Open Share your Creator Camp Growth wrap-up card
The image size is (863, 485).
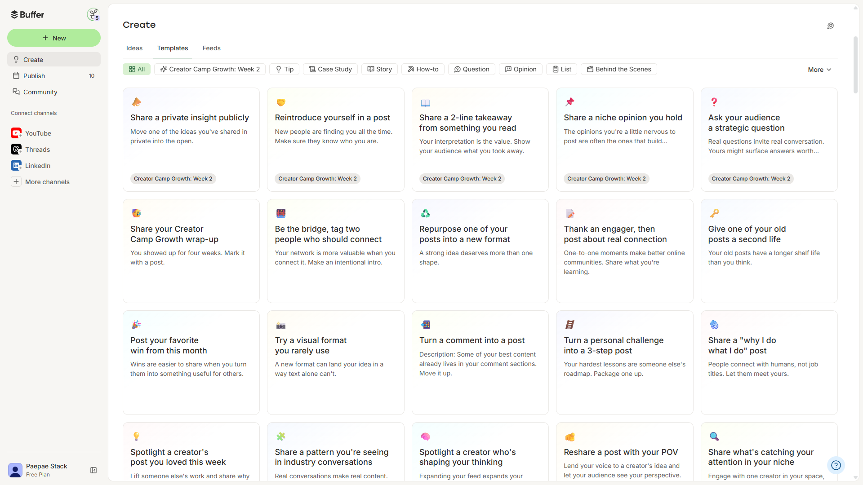click(191, 251)
